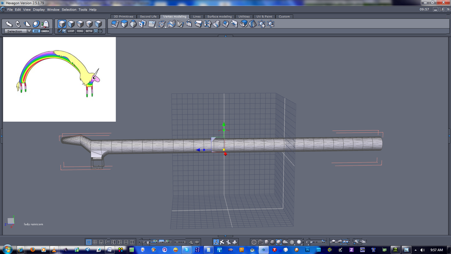This screenshot has width=451, height=254.
Task: Enable RING selection mode
Action: tap(80, 31)
